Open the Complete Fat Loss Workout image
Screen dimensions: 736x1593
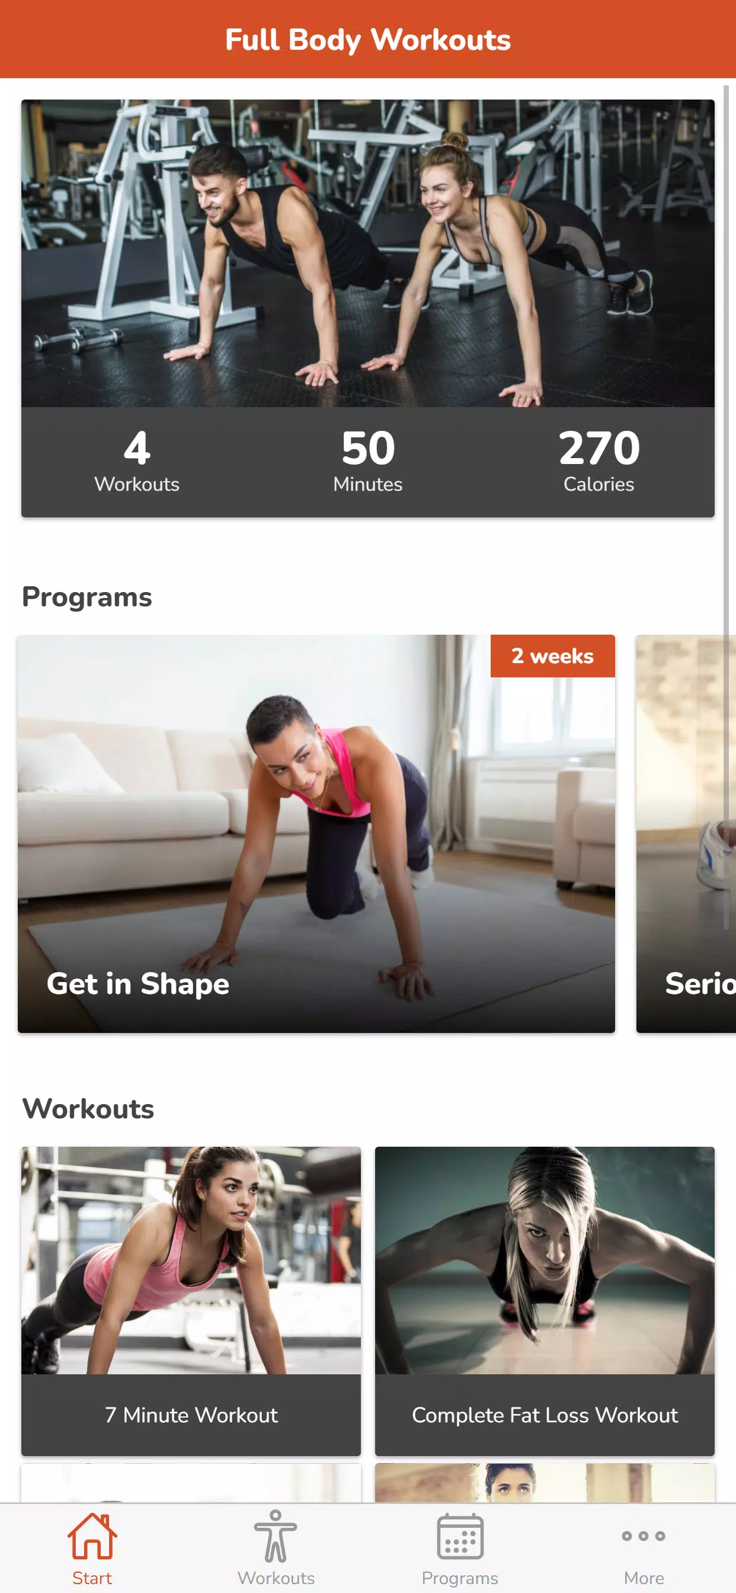click(544, 1261)
